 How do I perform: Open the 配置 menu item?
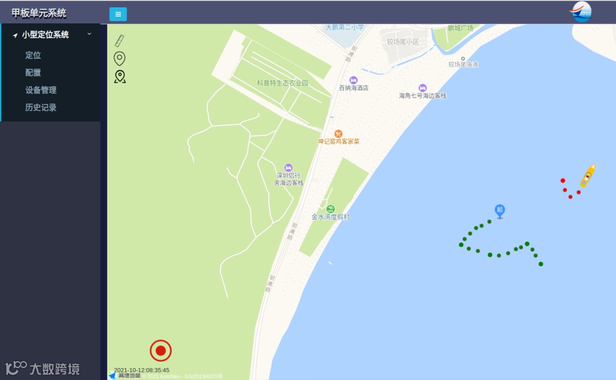click(x=33, y=72)
